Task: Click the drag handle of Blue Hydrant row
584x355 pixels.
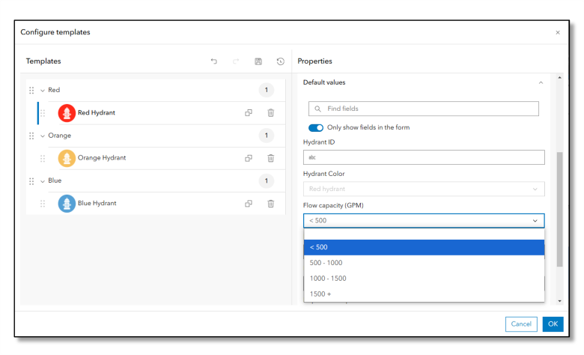Action: 43,204
